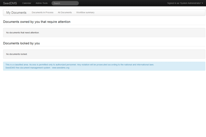Viewport: 206px width, 137px height.
Task: Click 'SeedDMS free document management system' text
Action: (28, 68)
